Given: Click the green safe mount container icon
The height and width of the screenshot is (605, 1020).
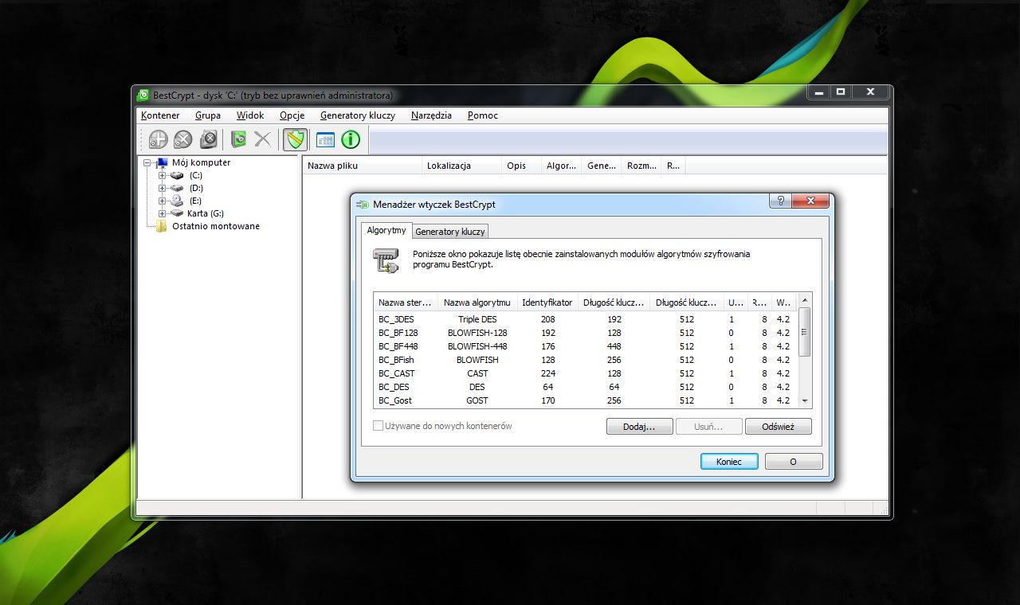Looking at the screenshot, I should pyautogui.click(x=238, y=139).
